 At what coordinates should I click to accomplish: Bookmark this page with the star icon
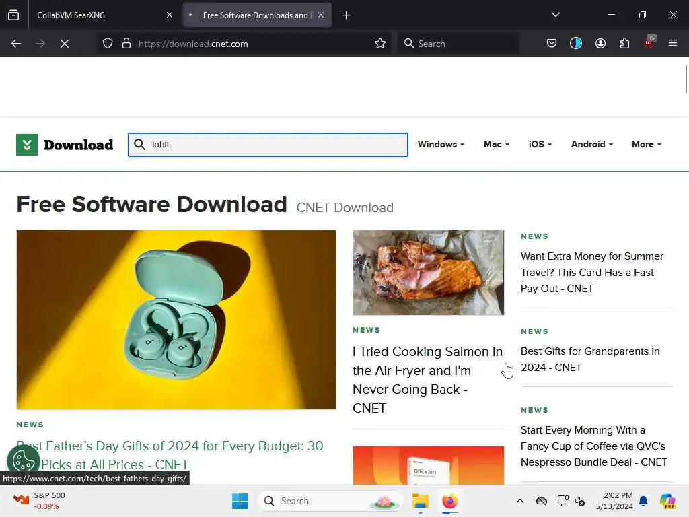380,44
